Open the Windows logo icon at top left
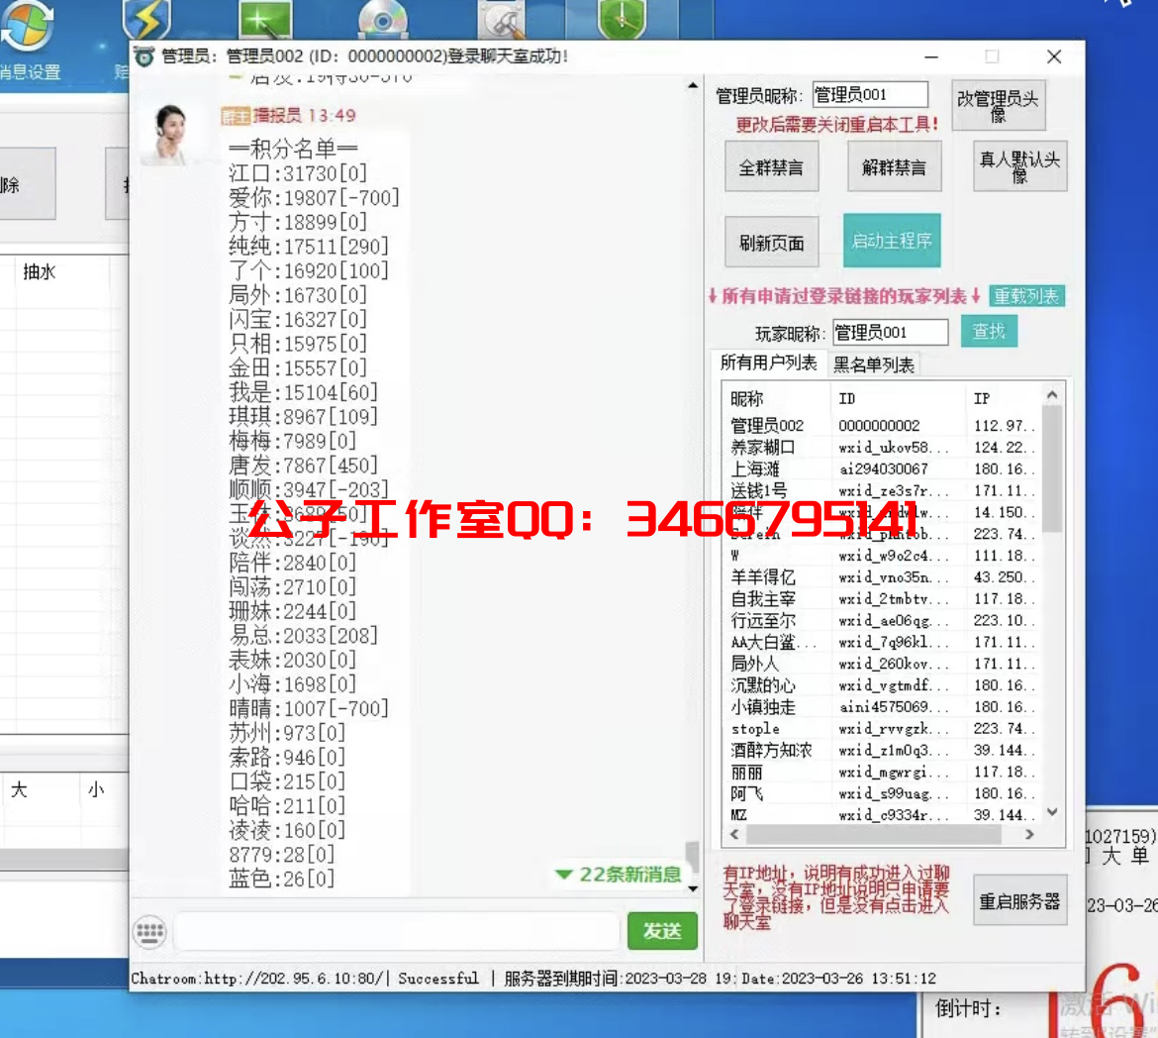 28,24
